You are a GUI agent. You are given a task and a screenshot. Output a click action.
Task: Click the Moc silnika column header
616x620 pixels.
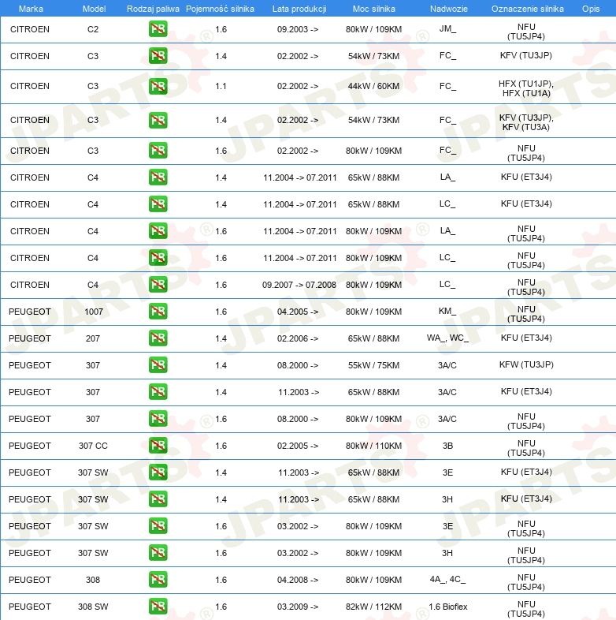374,9
